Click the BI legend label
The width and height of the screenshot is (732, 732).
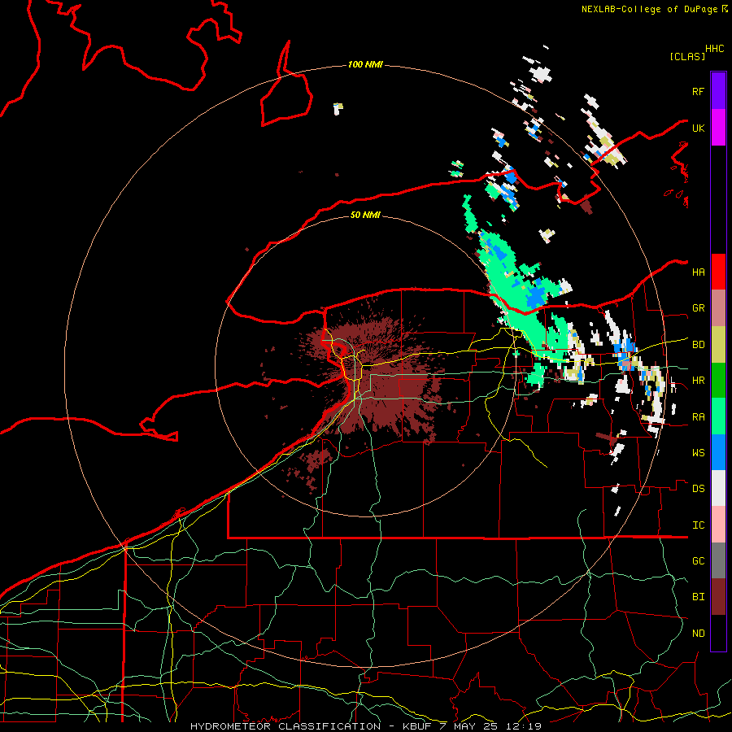pos(698,597)
